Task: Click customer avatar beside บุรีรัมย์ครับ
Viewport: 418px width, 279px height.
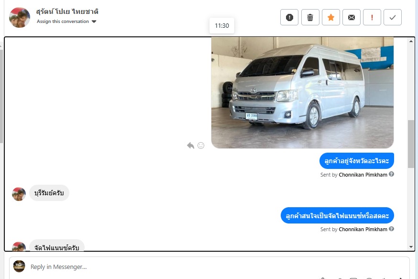Action: coord(19,194)
